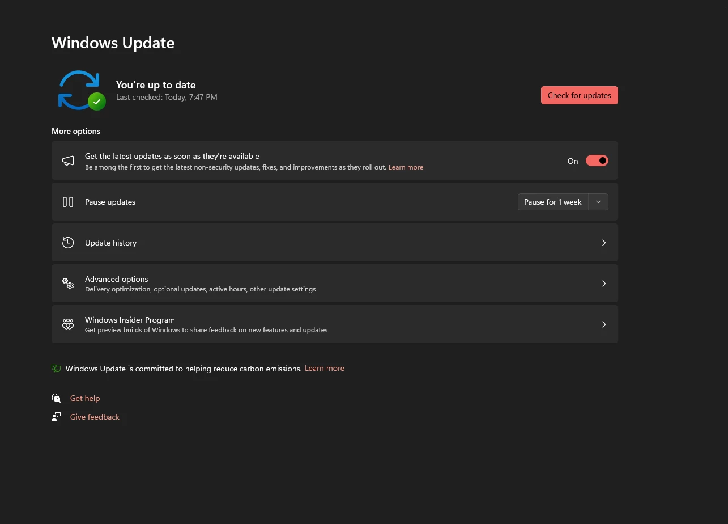Screen dimensions: 728x524
Task: Click the Windows Insider hearts icon
Action: click(68, 324)
